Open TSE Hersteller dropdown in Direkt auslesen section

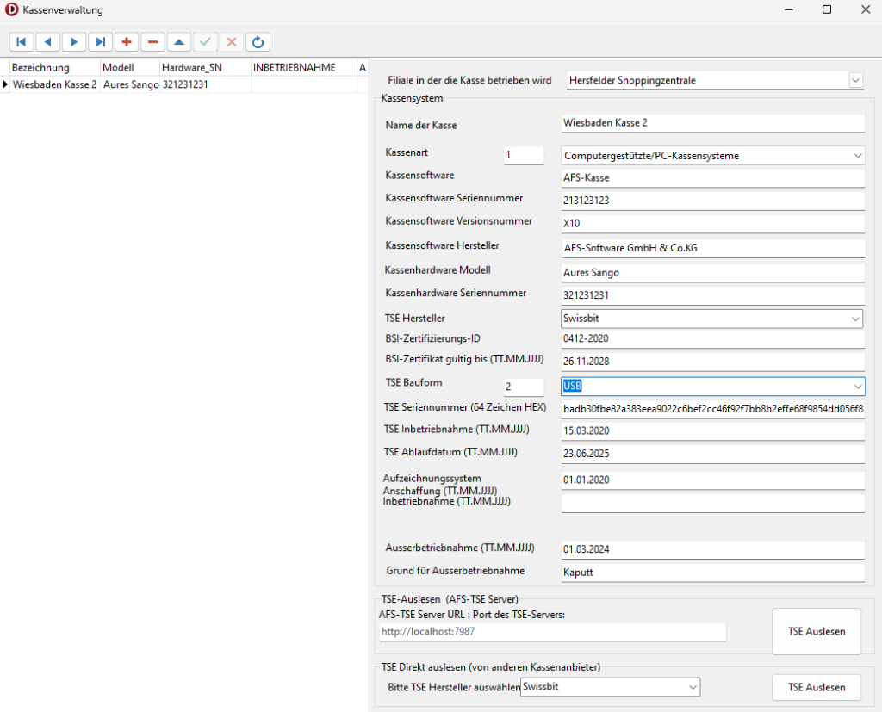[x=693, y=687]
